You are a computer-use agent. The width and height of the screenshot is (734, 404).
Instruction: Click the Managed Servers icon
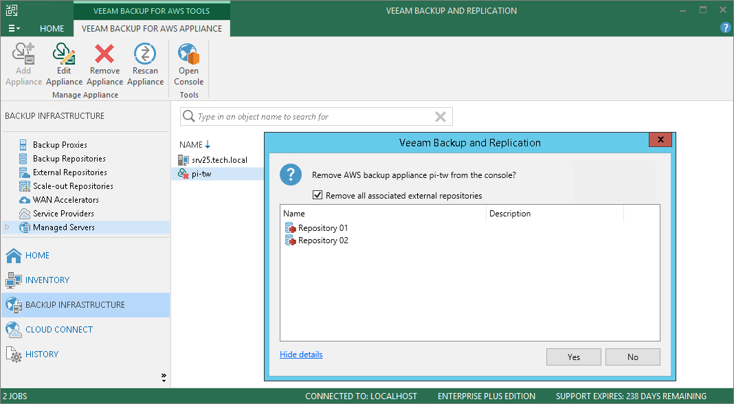coord(24,227)
